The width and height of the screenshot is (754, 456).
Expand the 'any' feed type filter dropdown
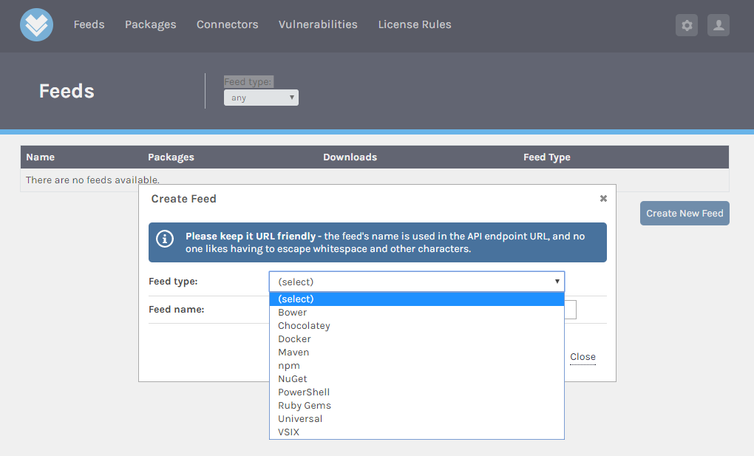point(261,98)
